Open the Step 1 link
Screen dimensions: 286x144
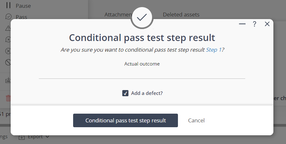214,50
